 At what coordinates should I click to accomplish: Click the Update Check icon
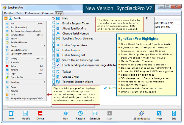[58, 77]
